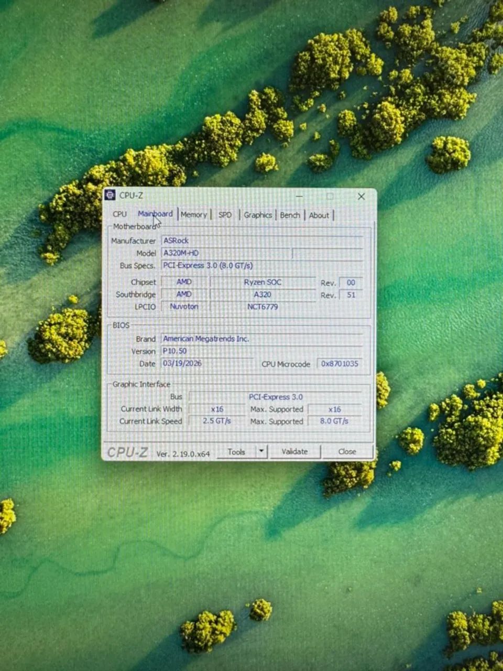Click the CPU Microcode value 0x8701035
Screen dimensions: 503x671
(x=340, y=364)
